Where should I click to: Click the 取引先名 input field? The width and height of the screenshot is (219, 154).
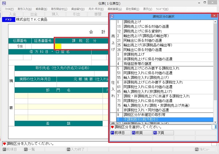pos(54,74)
